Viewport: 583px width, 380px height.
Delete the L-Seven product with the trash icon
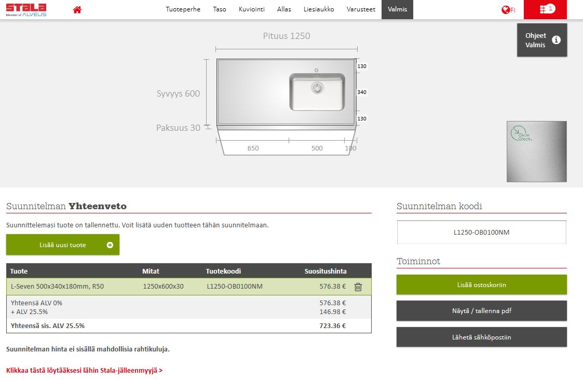pos(358,287)
